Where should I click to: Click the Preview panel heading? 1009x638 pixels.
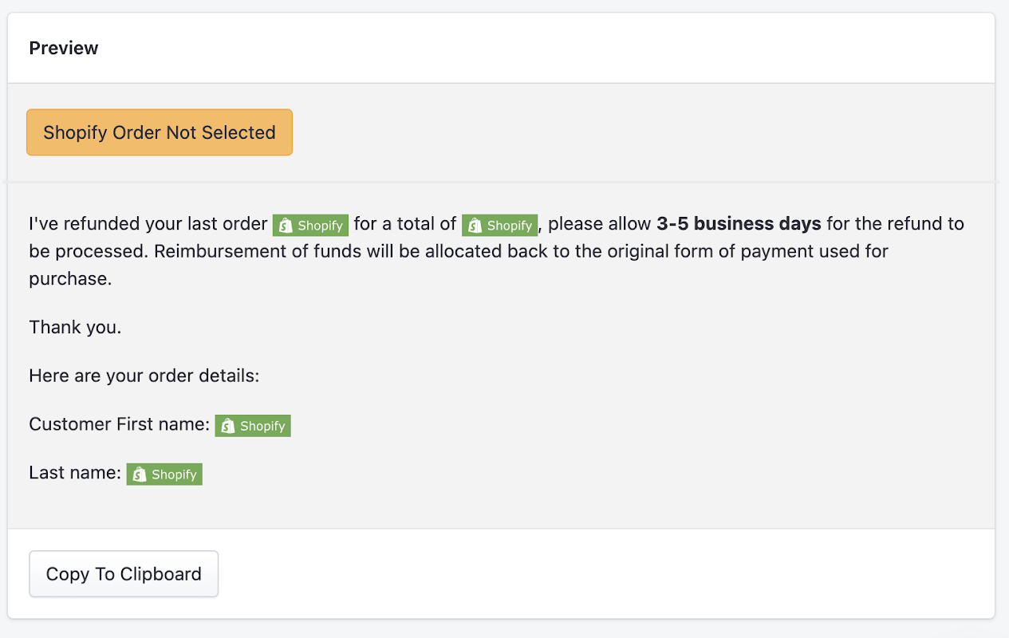pos(64,48)
